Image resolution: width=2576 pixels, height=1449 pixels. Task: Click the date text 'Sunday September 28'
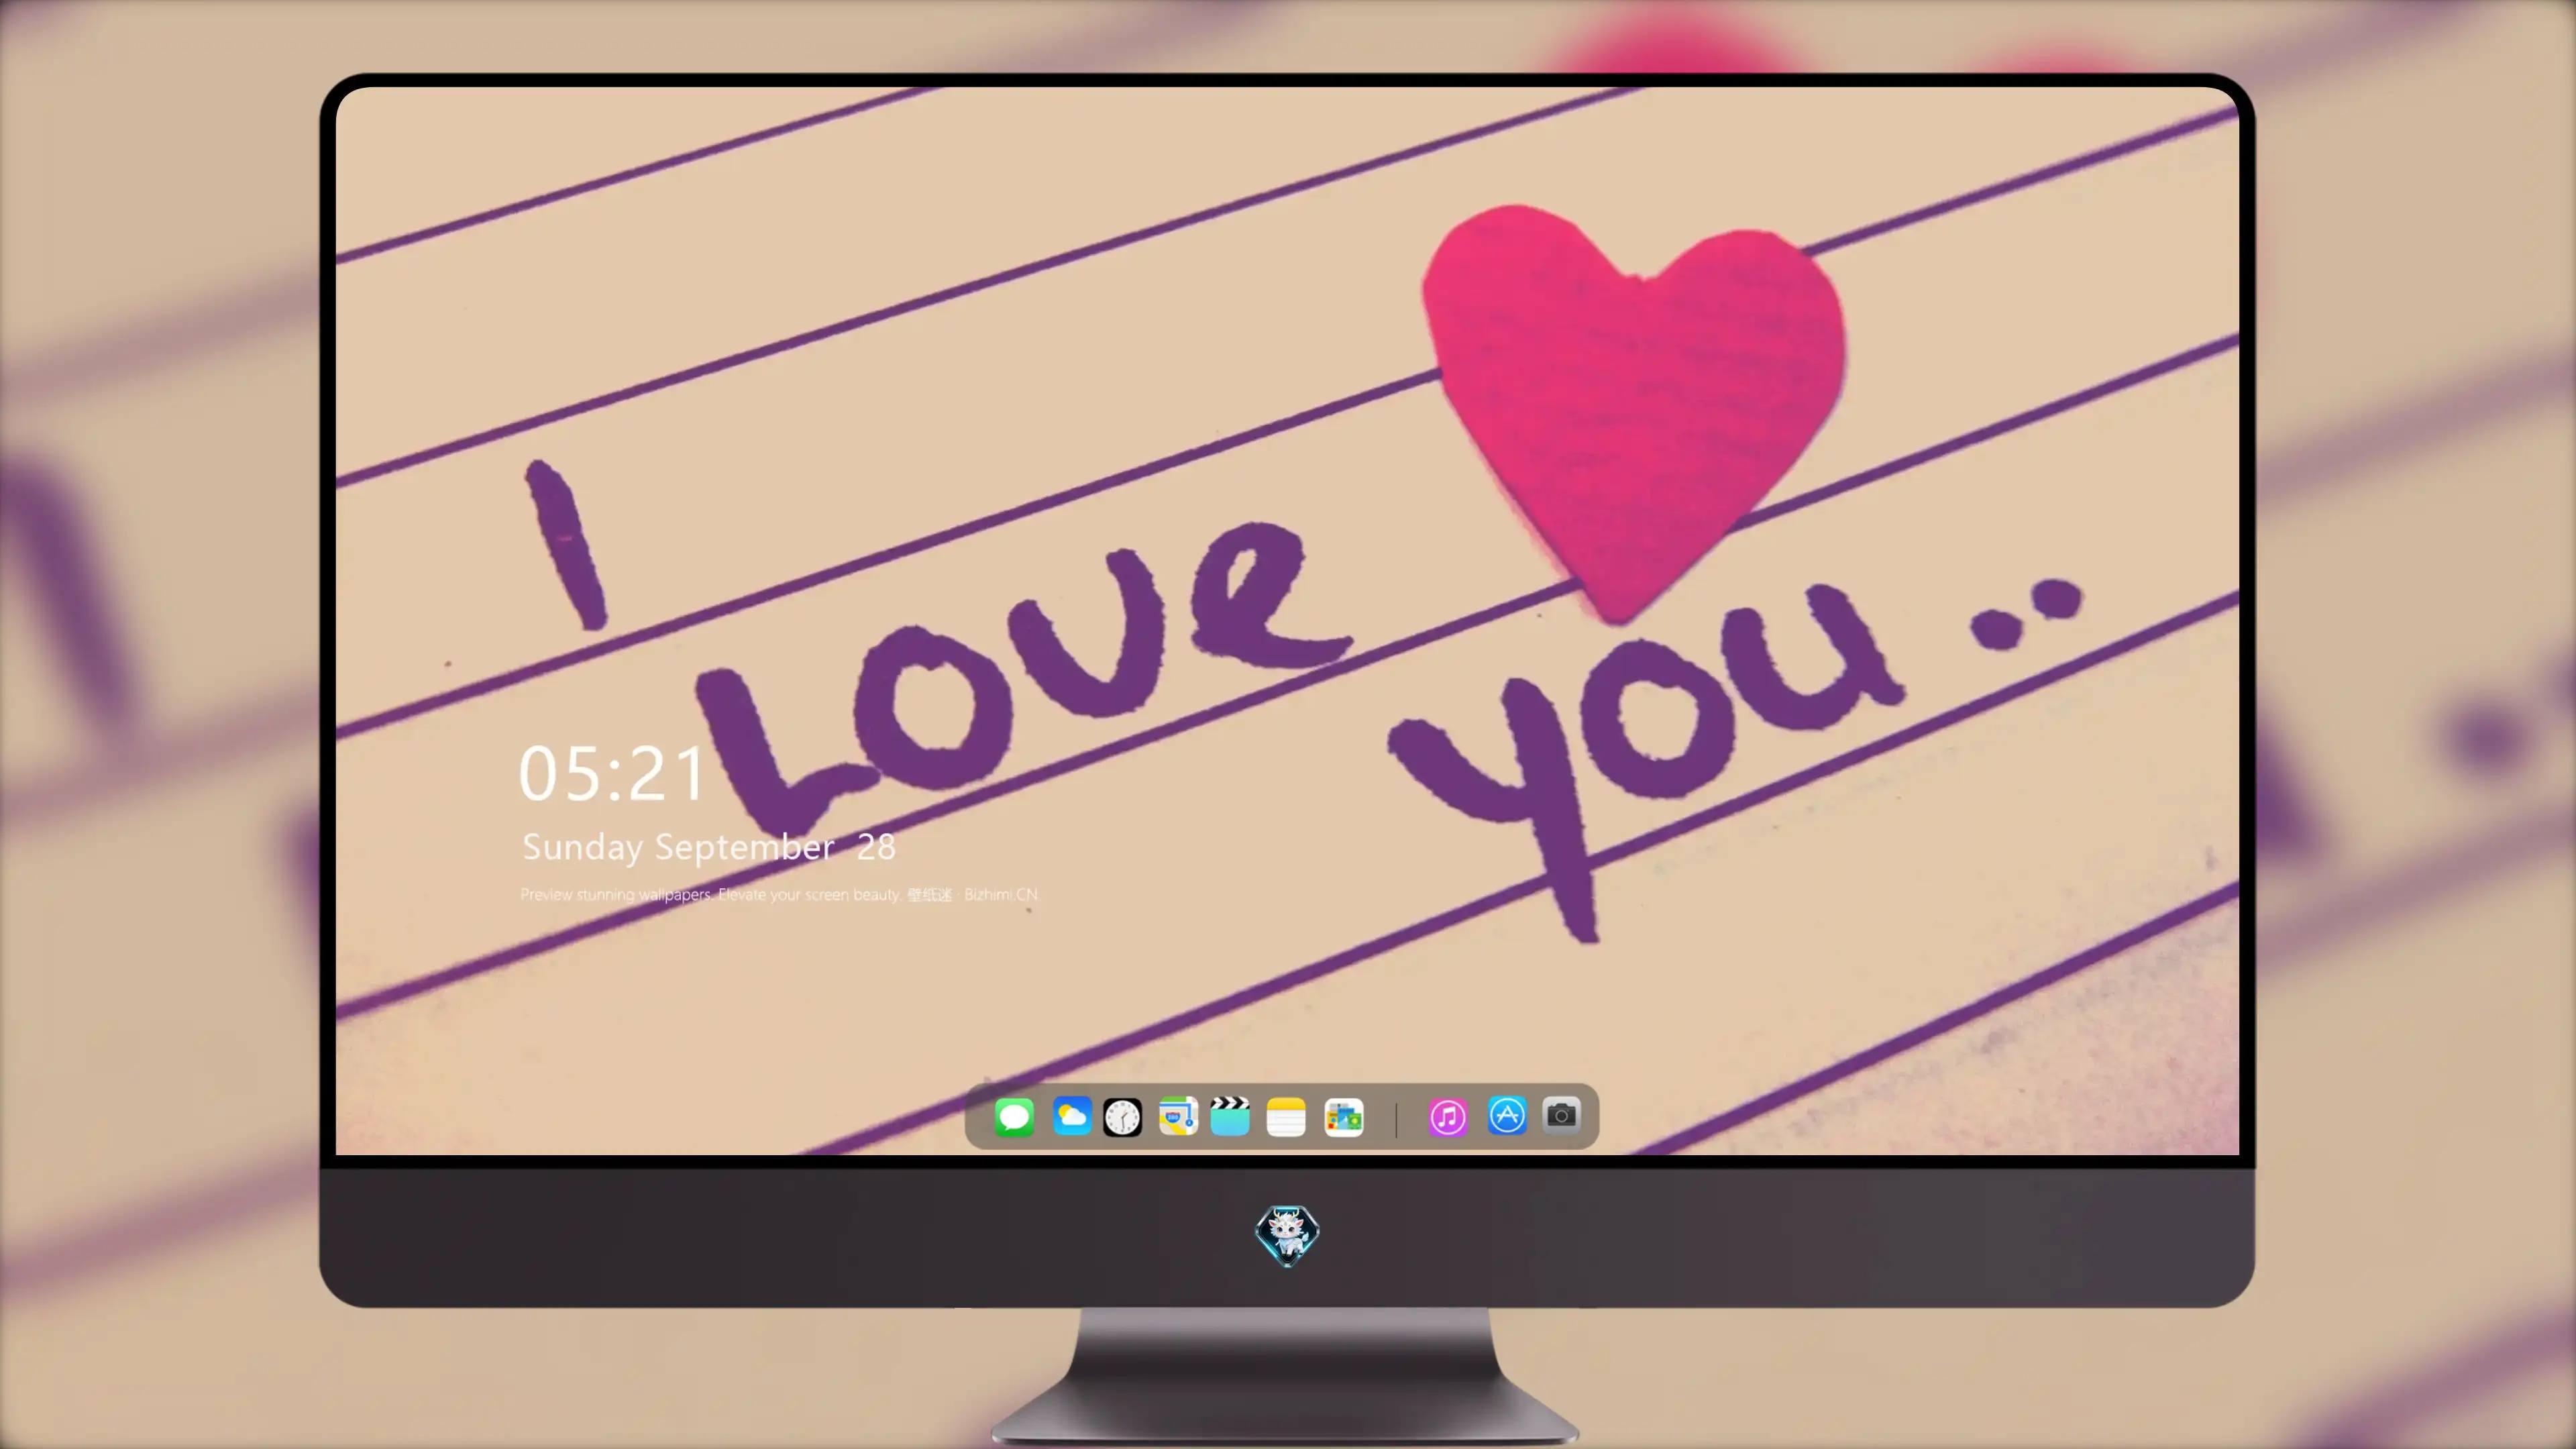(709, 848)
